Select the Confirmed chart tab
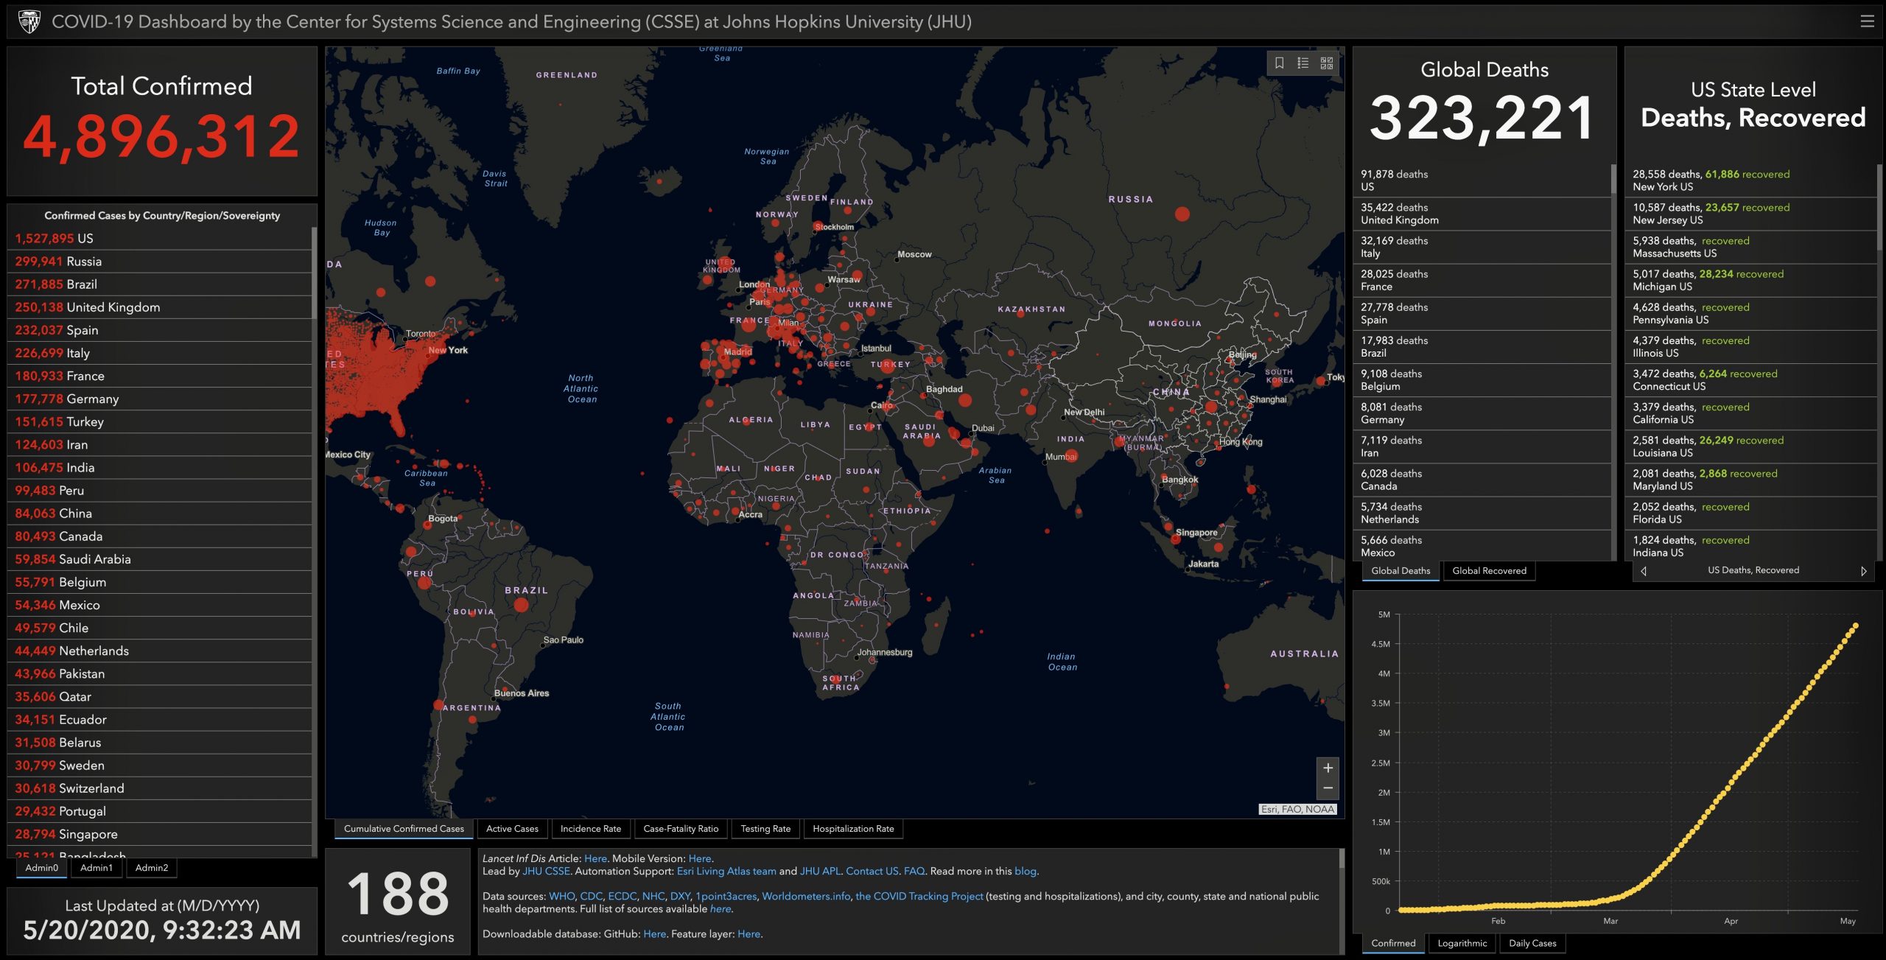Image resolution: width=1886 pixels, height=960 pixels. point(1393,943)
